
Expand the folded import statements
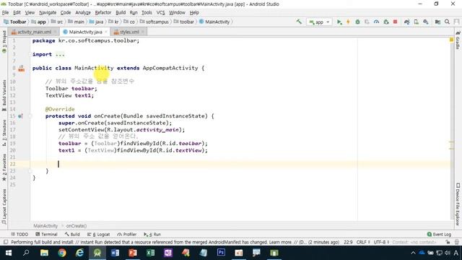[x=60, y=54]
